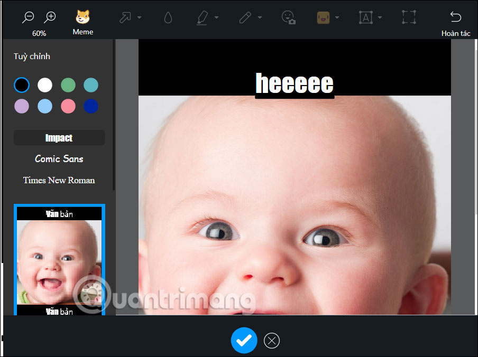Select the blur droplet tool
This screenshot has height=357, width=478.
(168, 17)
